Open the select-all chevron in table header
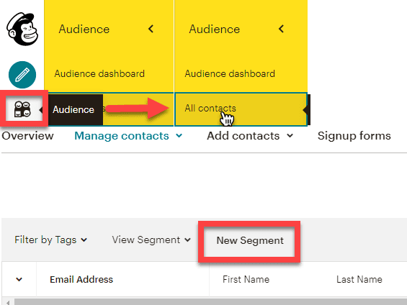Viewport: 407px width, 305px height. pyautogui.click(x=19, y=279)
